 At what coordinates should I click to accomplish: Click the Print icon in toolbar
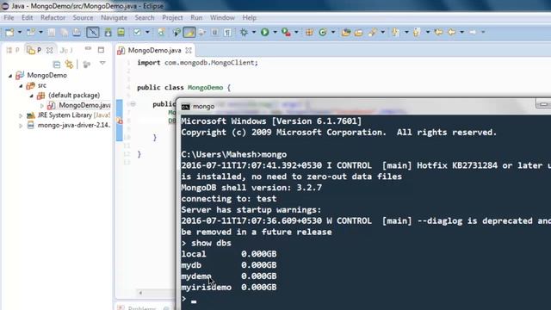pyautogui.click(x=77, y=33)
